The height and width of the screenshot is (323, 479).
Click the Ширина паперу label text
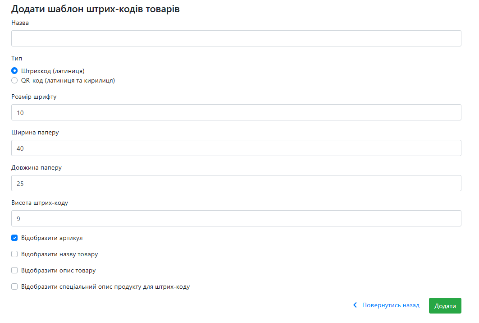(x=35, y=133)
